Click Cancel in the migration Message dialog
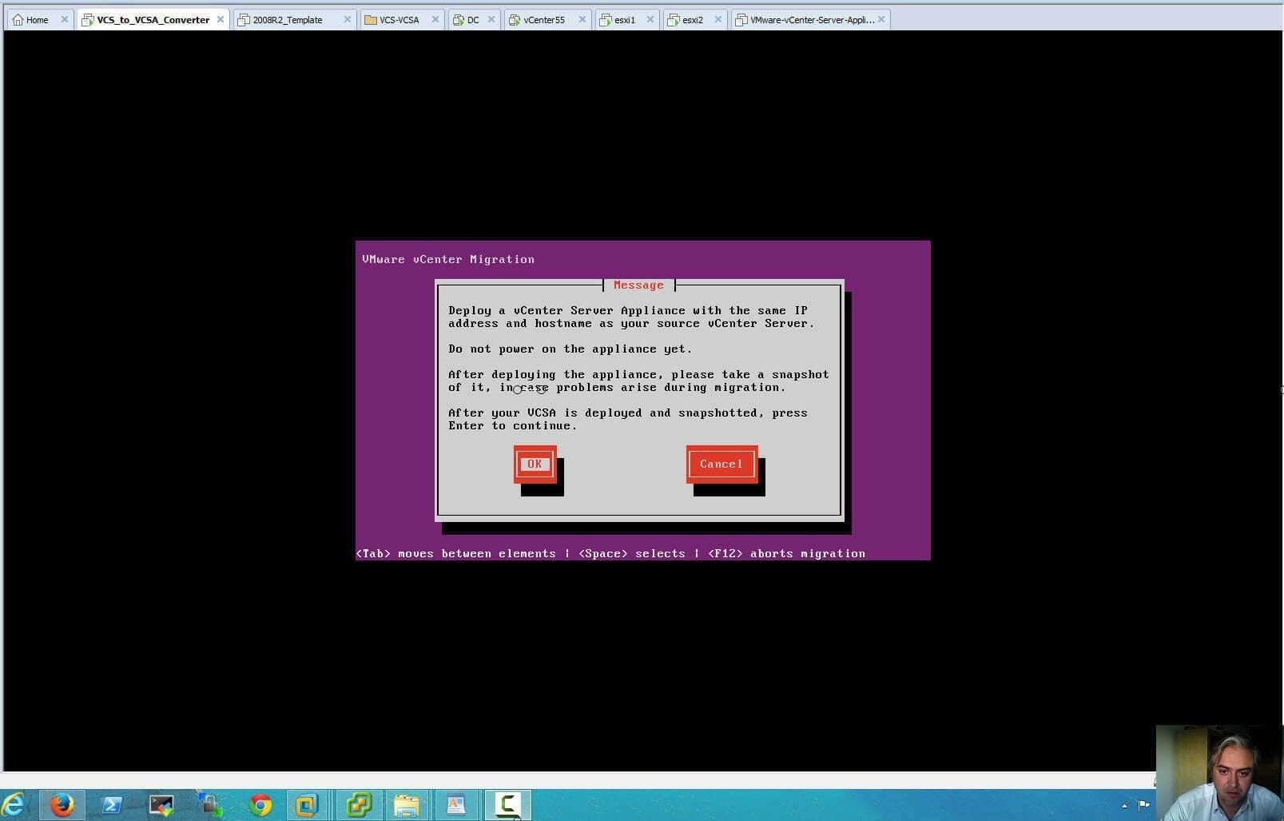 [x=722, y=464]
